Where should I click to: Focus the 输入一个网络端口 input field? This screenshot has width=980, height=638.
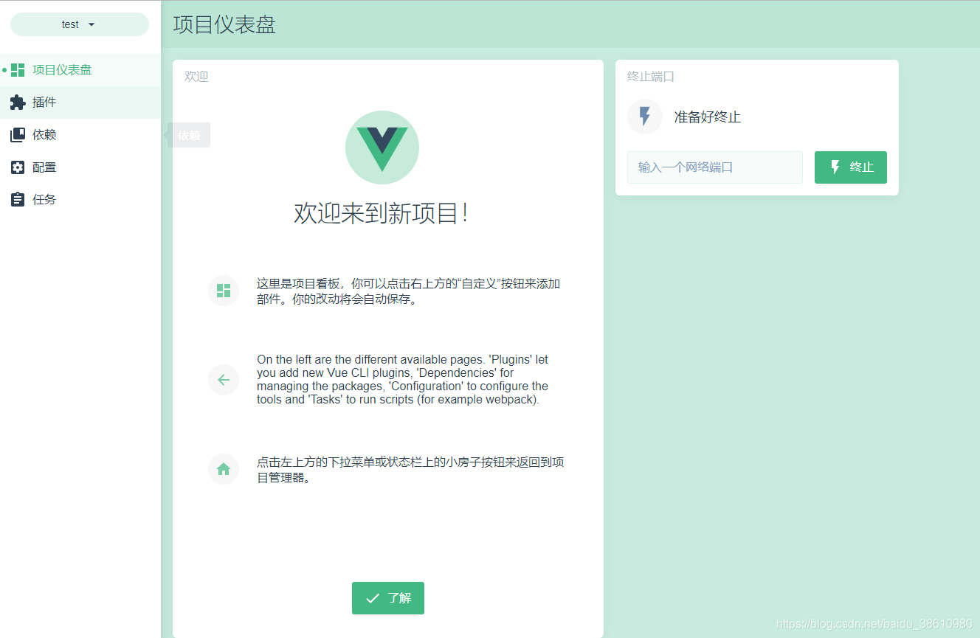click(715, 167)
